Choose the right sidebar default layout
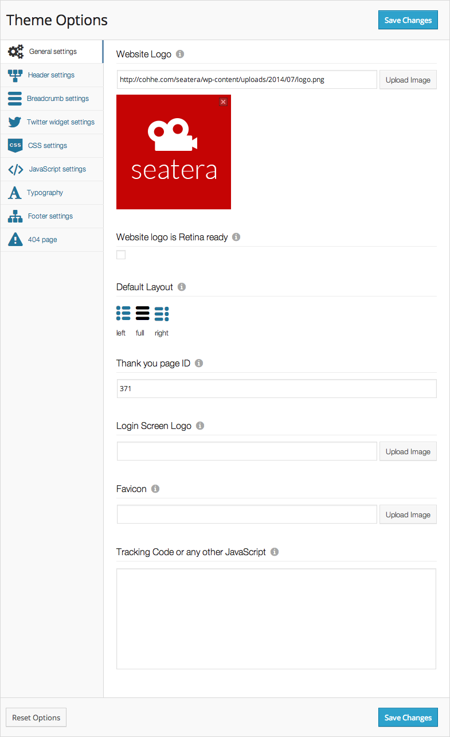 tap(162, 313)
